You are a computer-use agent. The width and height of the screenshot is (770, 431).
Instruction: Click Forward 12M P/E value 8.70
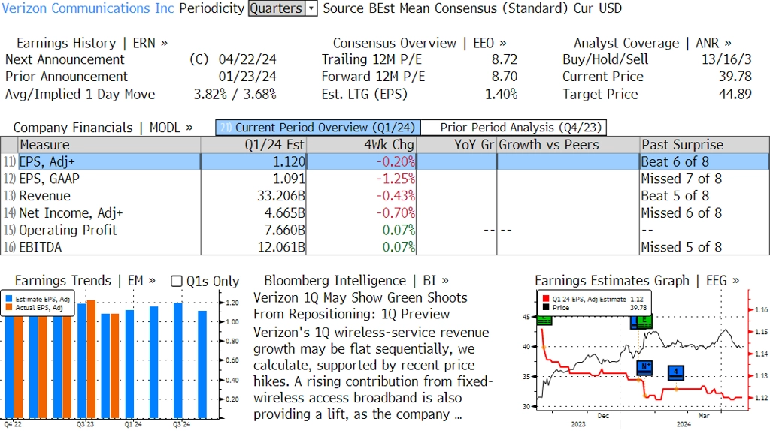pos(505,77)
